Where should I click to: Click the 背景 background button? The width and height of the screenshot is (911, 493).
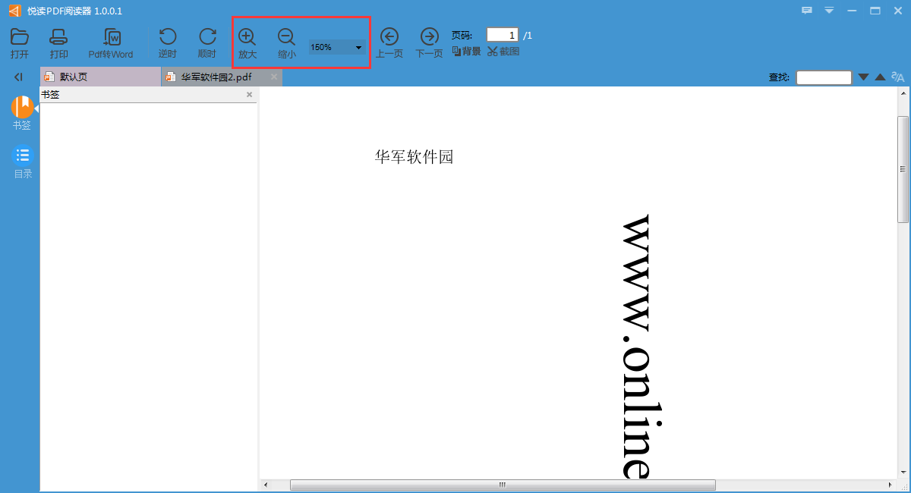click(467, 52)
